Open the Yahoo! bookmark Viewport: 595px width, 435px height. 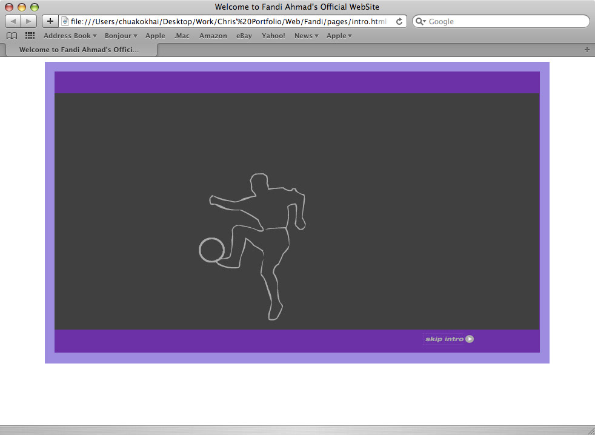(273, 36)
